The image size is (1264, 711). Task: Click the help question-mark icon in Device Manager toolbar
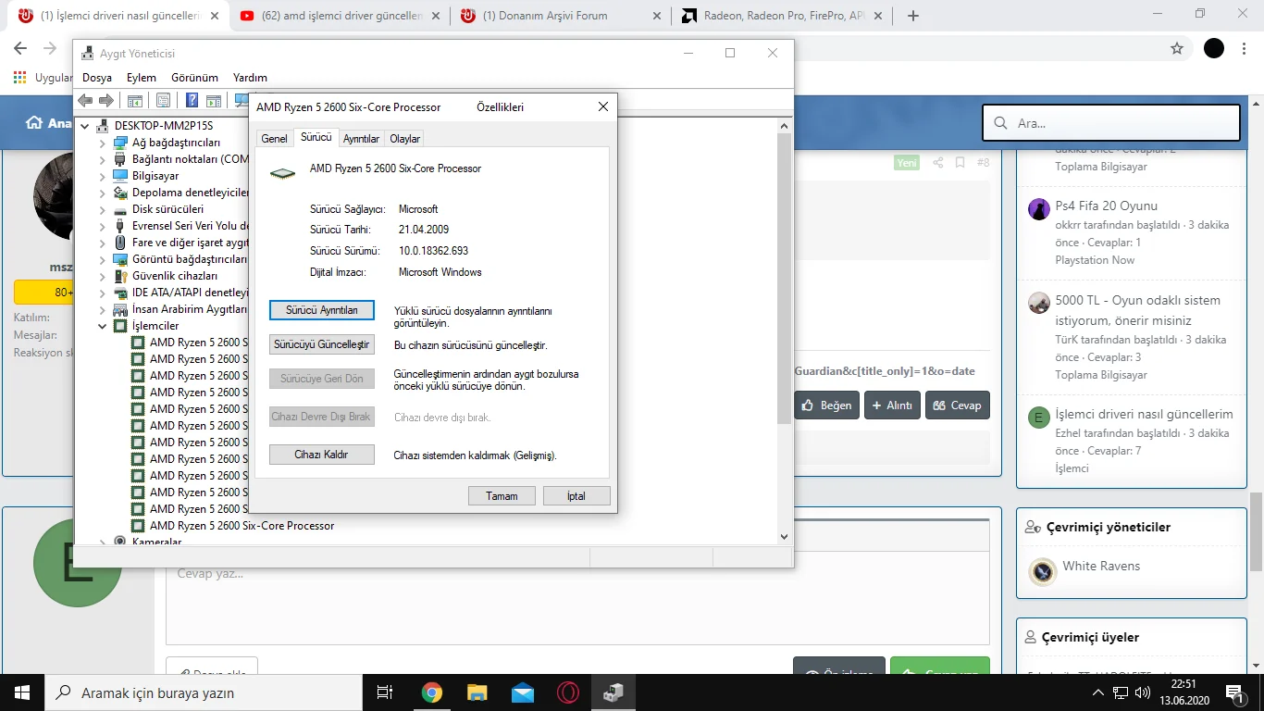pyautogui.click(x=192, y=100)
